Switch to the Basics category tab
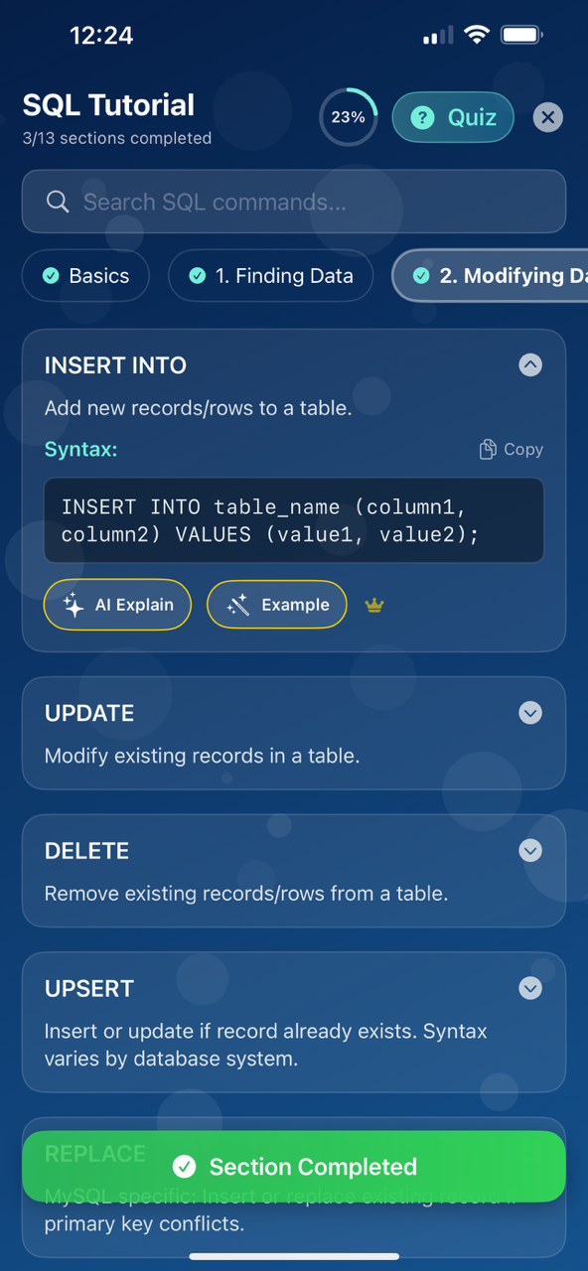This screenshot has width=588, height=1271. [x=85, y=276]
